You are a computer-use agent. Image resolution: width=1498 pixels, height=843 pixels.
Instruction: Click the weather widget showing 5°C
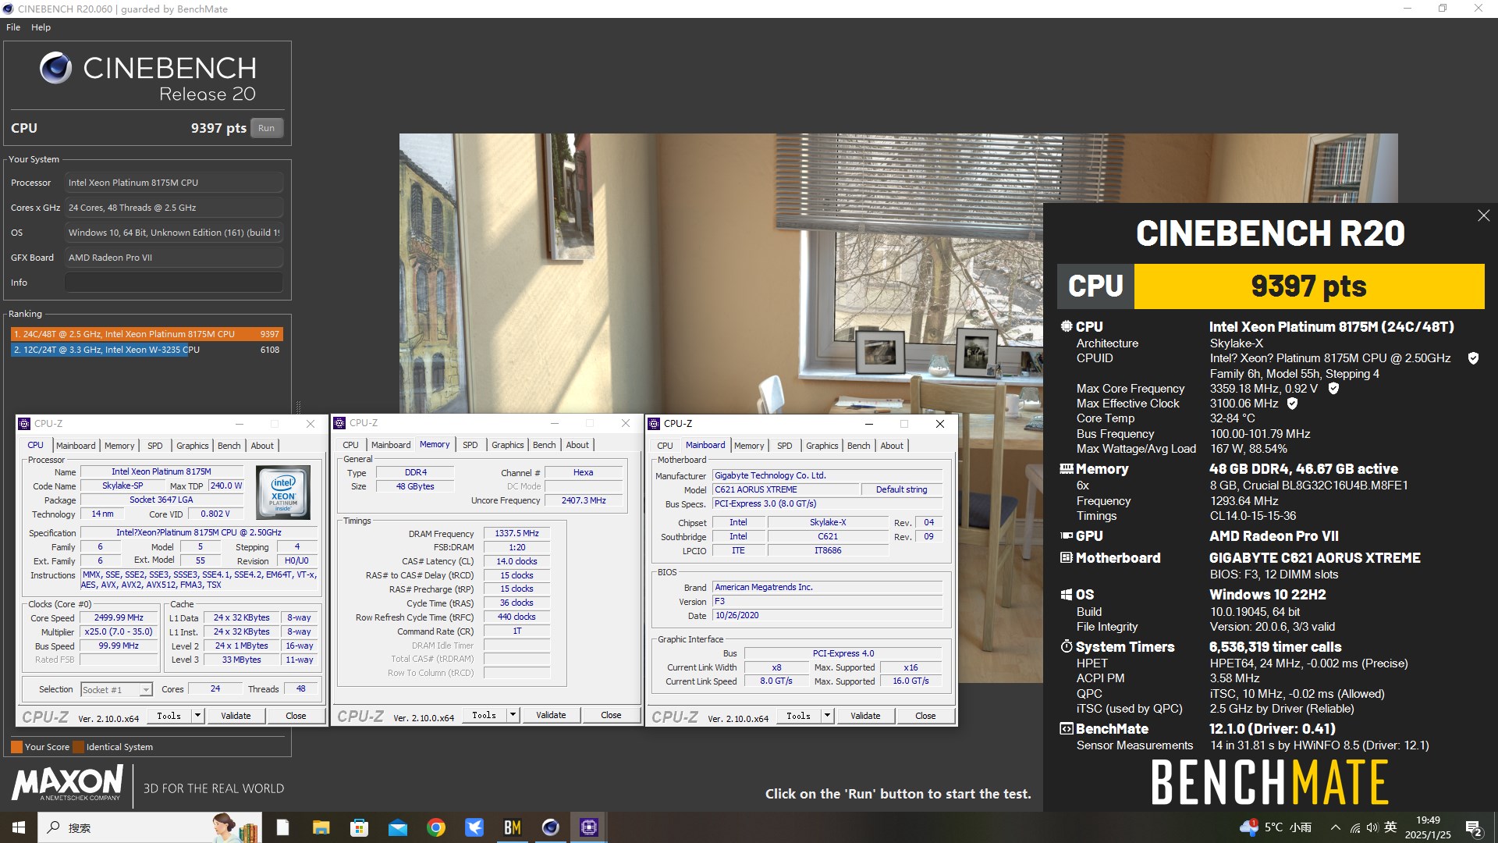coord(1276,827)
